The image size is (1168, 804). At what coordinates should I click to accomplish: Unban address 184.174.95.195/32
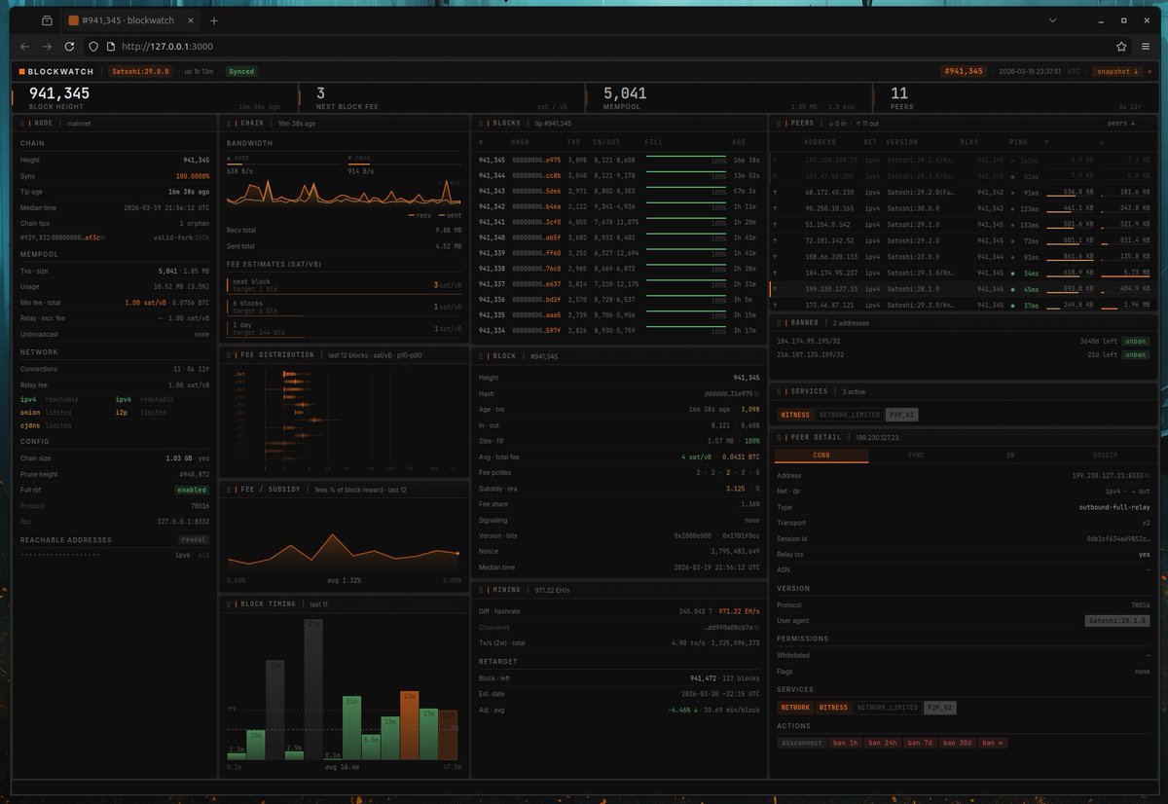1134,341
